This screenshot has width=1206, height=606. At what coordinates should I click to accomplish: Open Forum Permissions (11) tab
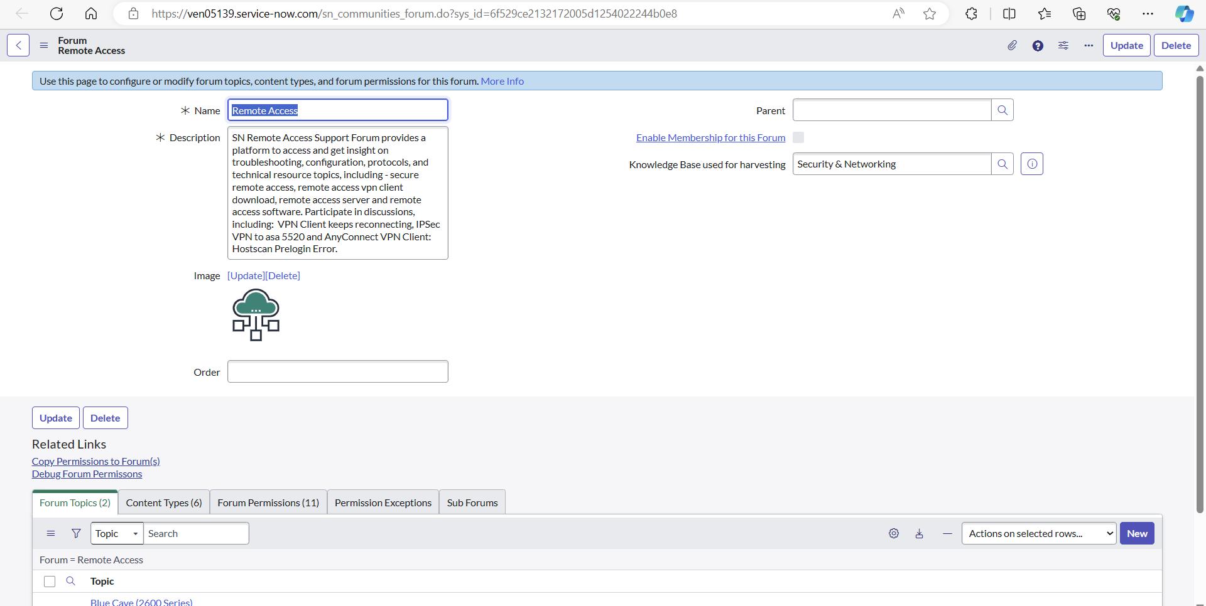[268, 502]
